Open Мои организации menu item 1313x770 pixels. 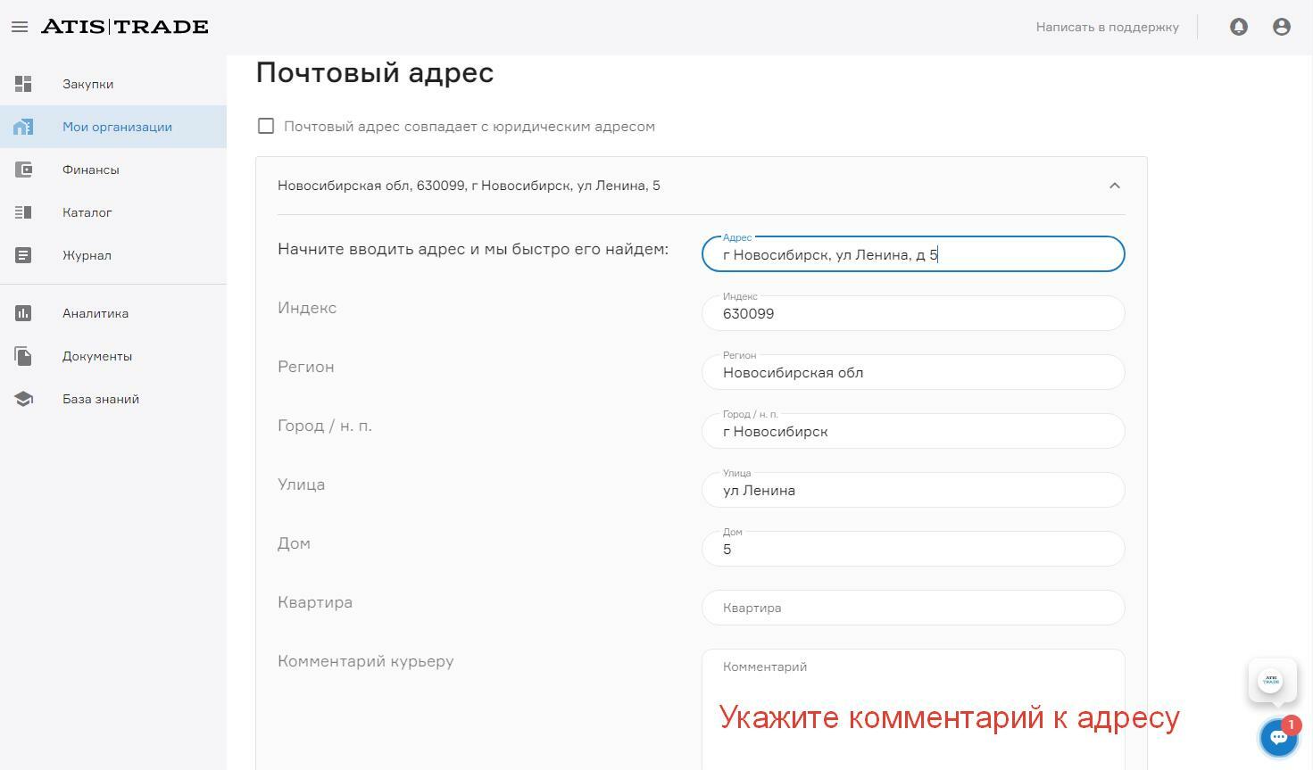113,127
